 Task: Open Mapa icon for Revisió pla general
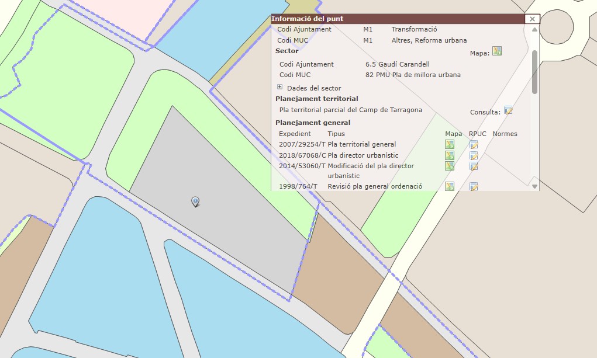[450, 186]
